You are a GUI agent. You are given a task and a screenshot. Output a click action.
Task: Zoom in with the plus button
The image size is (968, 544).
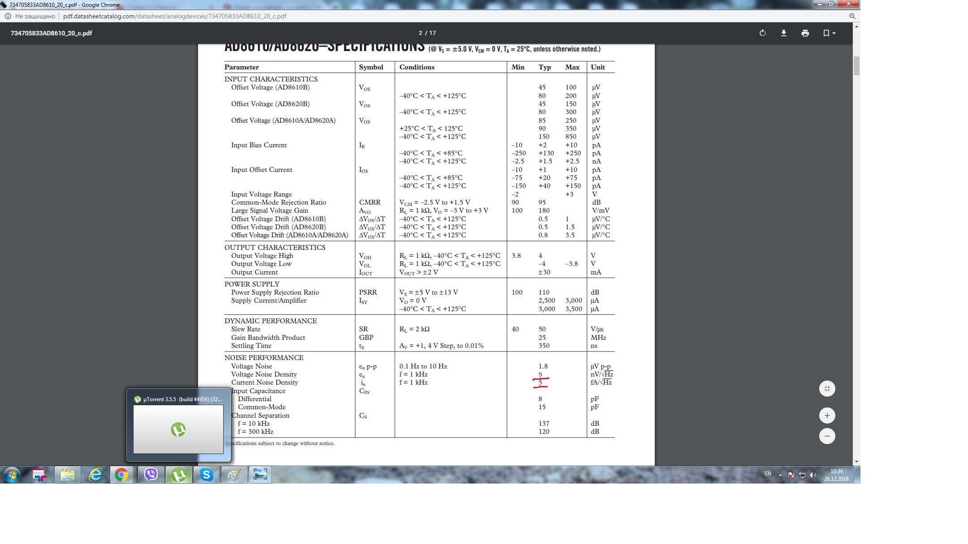pos(827,415)
